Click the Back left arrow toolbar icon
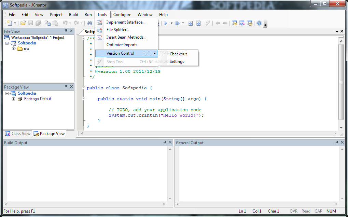Image resolution: width=348 pixels, height=217 pixels. 218,23
